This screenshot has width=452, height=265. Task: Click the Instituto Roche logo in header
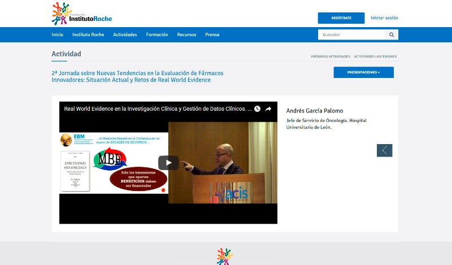tap(82, 14)
